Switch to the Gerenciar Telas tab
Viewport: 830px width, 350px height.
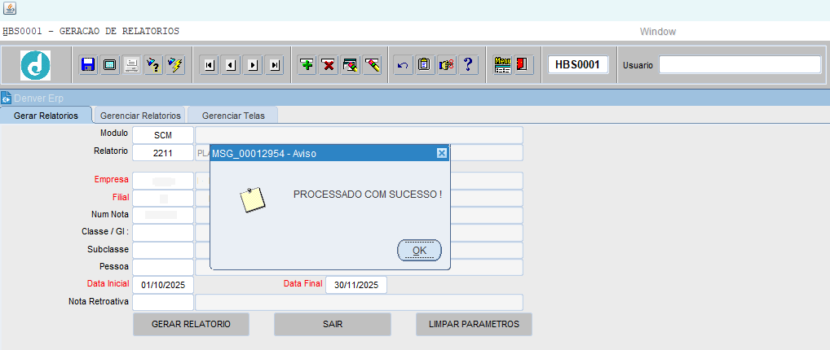click(x=232, y=116)
